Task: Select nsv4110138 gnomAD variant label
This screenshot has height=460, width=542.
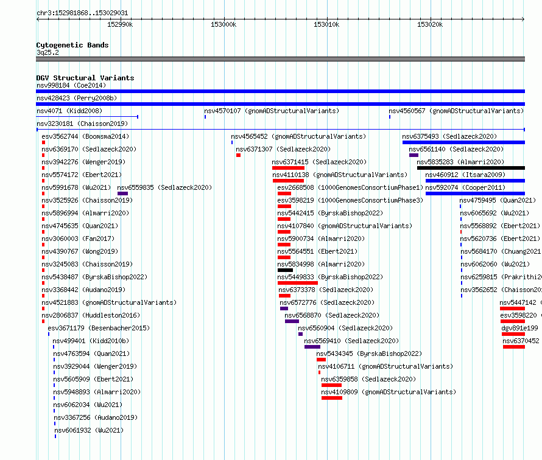Action: pyautogui.click(x=340, y=175)
